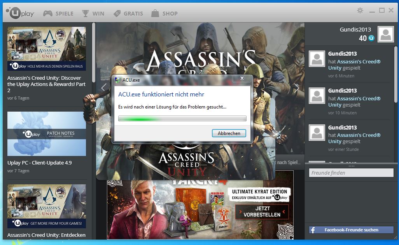The image size is (399, 245).
Task: Click the previous slide arrow on carousel
Action: pos(103,87)
